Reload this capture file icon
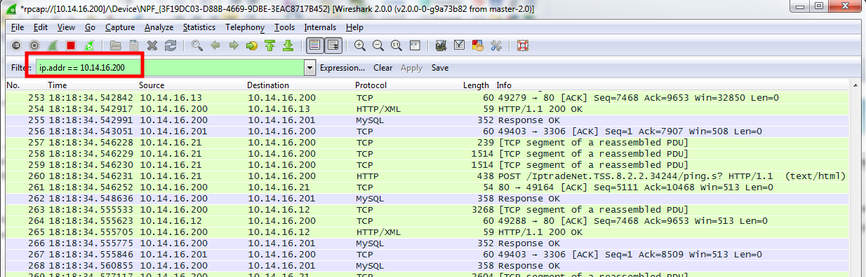Screen dimensions: 866x277 click(171, 46)
